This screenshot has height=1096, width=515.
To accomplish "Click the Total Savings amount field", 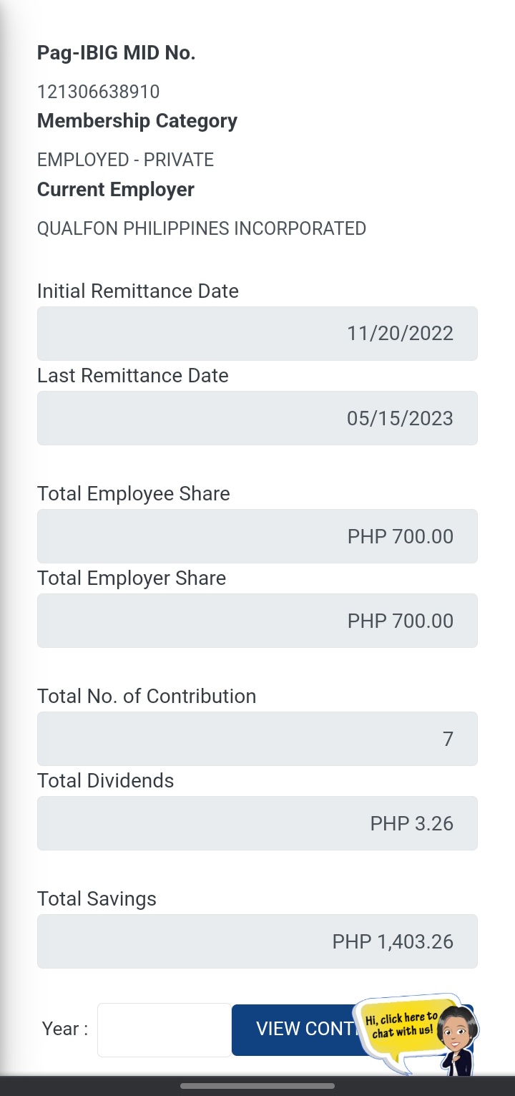I will (x=257, y=941).
